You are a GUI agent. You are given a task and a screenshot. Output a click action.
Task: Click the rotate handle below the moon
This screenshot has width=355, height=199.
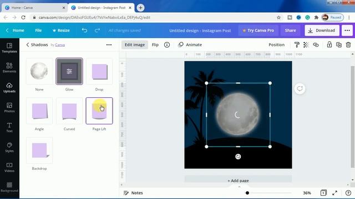pyautogui.click(x=238, y=156)
